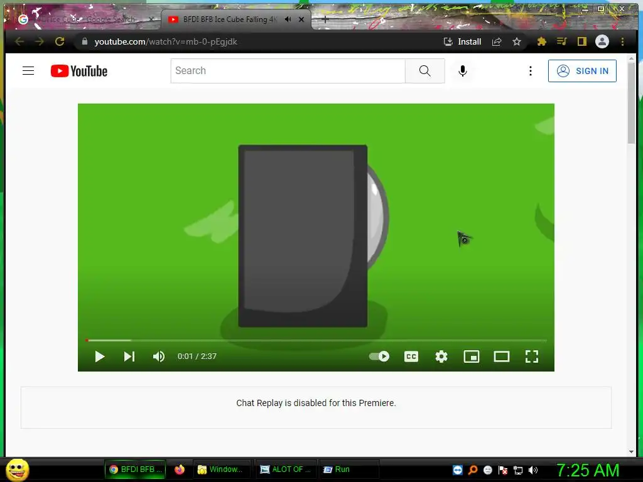Click the scrollbar down arrow
Screen dimensions: 643x482
coord(631,452)
